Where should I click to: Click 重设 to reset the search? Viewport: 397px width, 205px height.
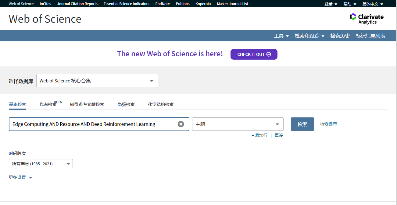pos(279,135)
